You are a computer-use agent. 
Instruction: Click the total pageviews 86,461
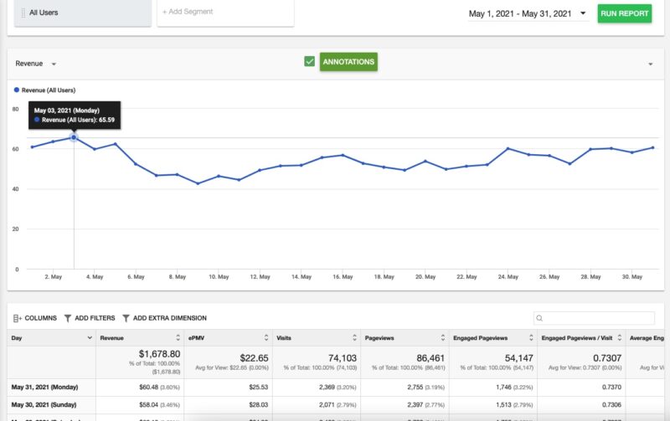click(430, 358)
